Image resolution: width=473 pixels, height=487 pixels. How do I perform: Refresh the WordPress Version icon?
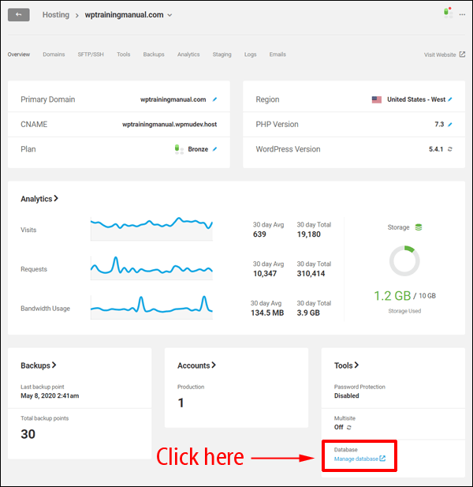point(449,149)
